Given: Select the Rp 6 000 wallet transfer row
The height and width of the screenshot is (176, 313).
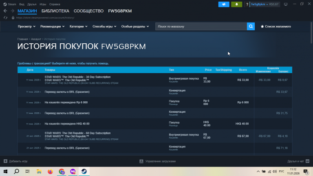Looking at the screenshot, I should pyautogui.click(x=155, y=102).
